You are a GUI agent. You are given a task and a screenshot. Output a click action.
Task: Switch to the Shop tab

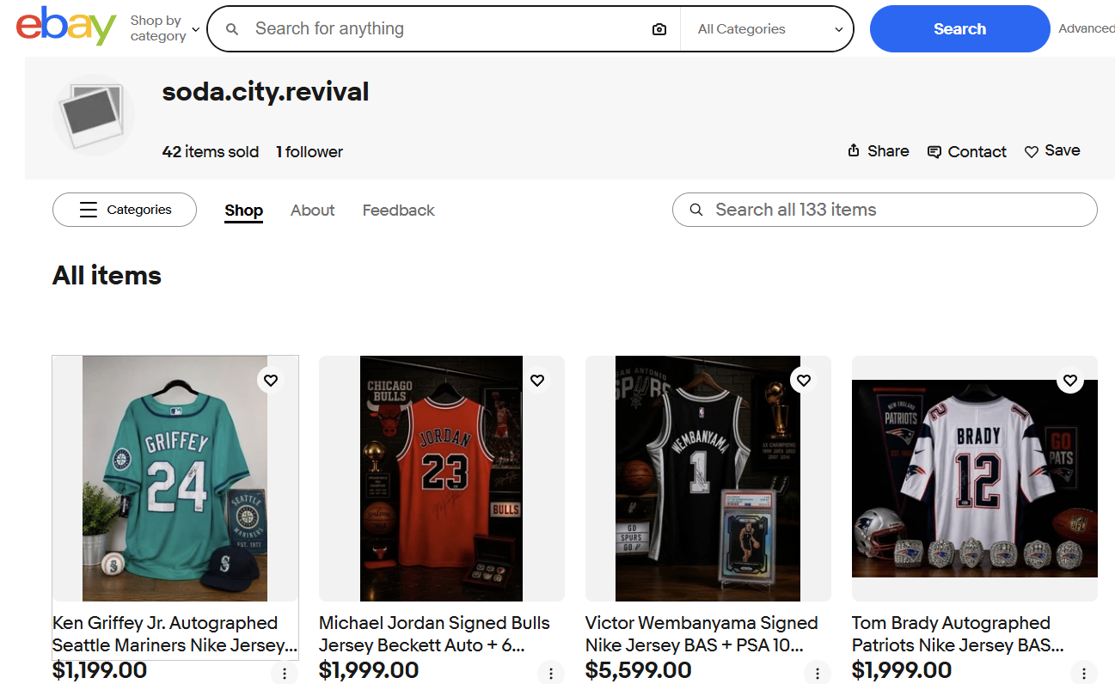click(244, 211)
